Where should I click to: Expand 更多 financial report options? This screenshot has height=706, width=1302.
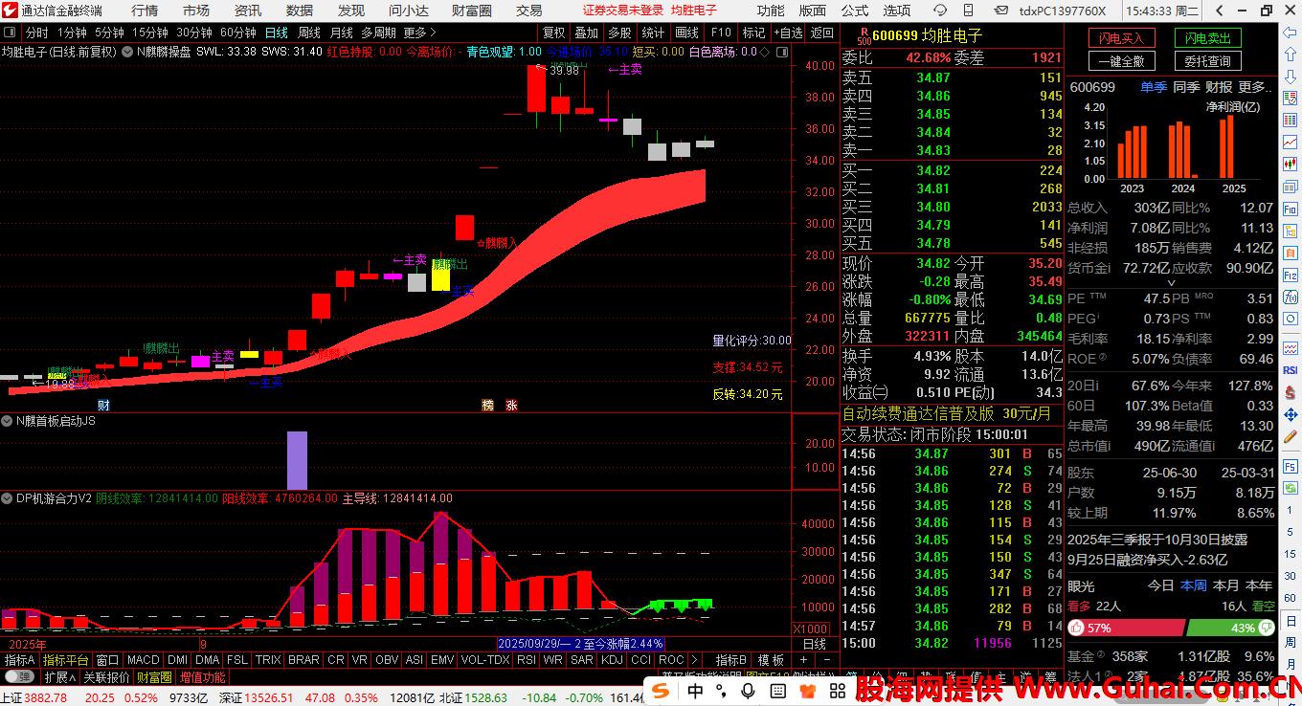(1256, 87)
